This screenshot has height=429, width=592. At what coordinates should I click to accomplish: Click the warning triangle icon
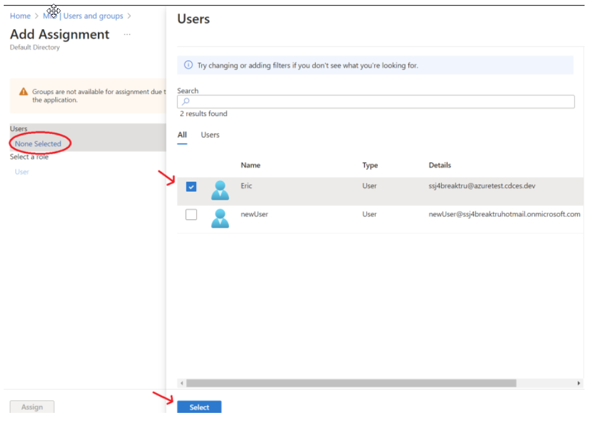(x=24, y=92)
